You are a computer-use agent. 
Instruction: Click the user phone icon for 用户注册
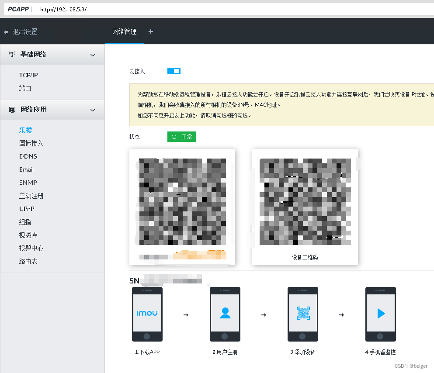(225, 314)
